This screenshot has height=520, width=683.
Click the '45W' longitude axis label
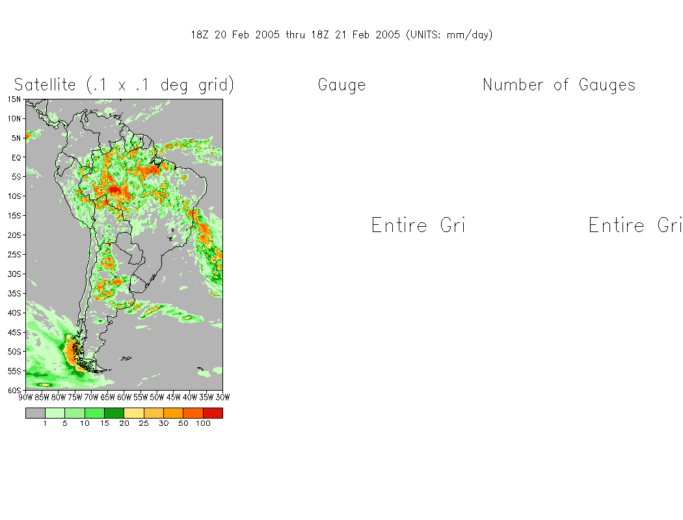pyautogui.click(x=174, y=397)
